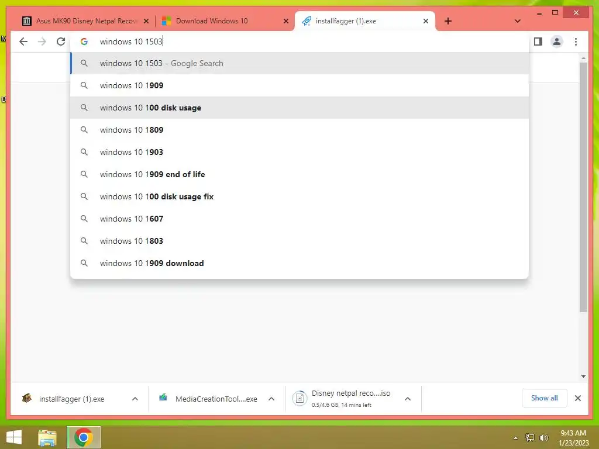Open a new tab with the plus button

[x=448, y=21]
